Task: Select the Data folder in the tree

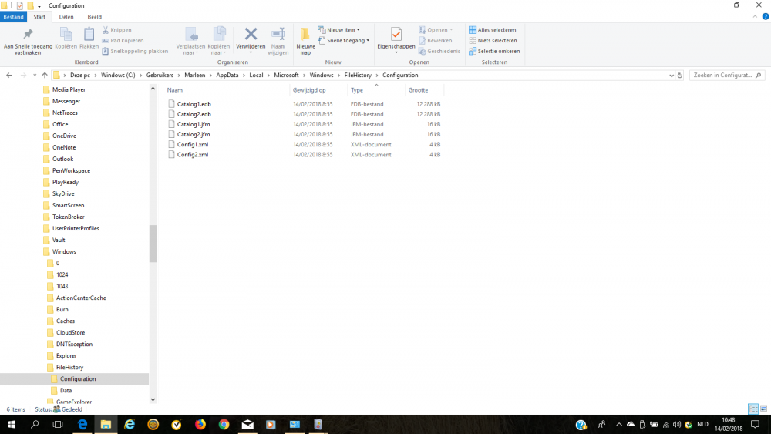Action: (66, 390)
